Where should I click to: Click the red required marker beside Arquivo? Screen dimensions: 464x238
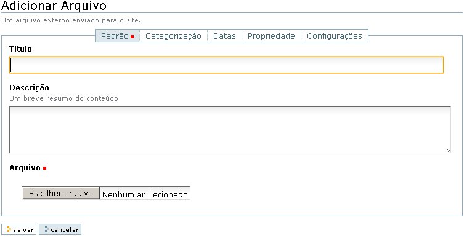pyautogui.click(x=45, y=169)
